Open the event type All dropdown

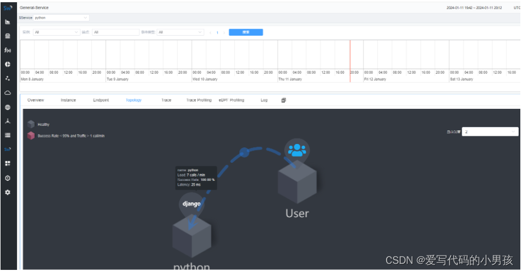point(180,32)
